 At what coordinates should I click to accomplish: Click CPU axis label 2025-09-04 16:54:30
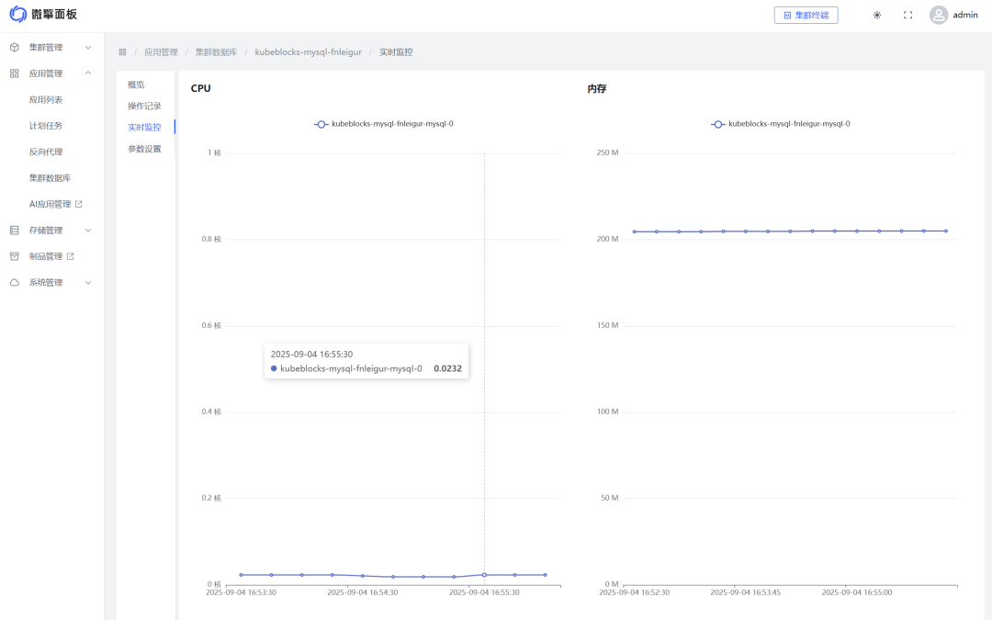coord(363,592)
